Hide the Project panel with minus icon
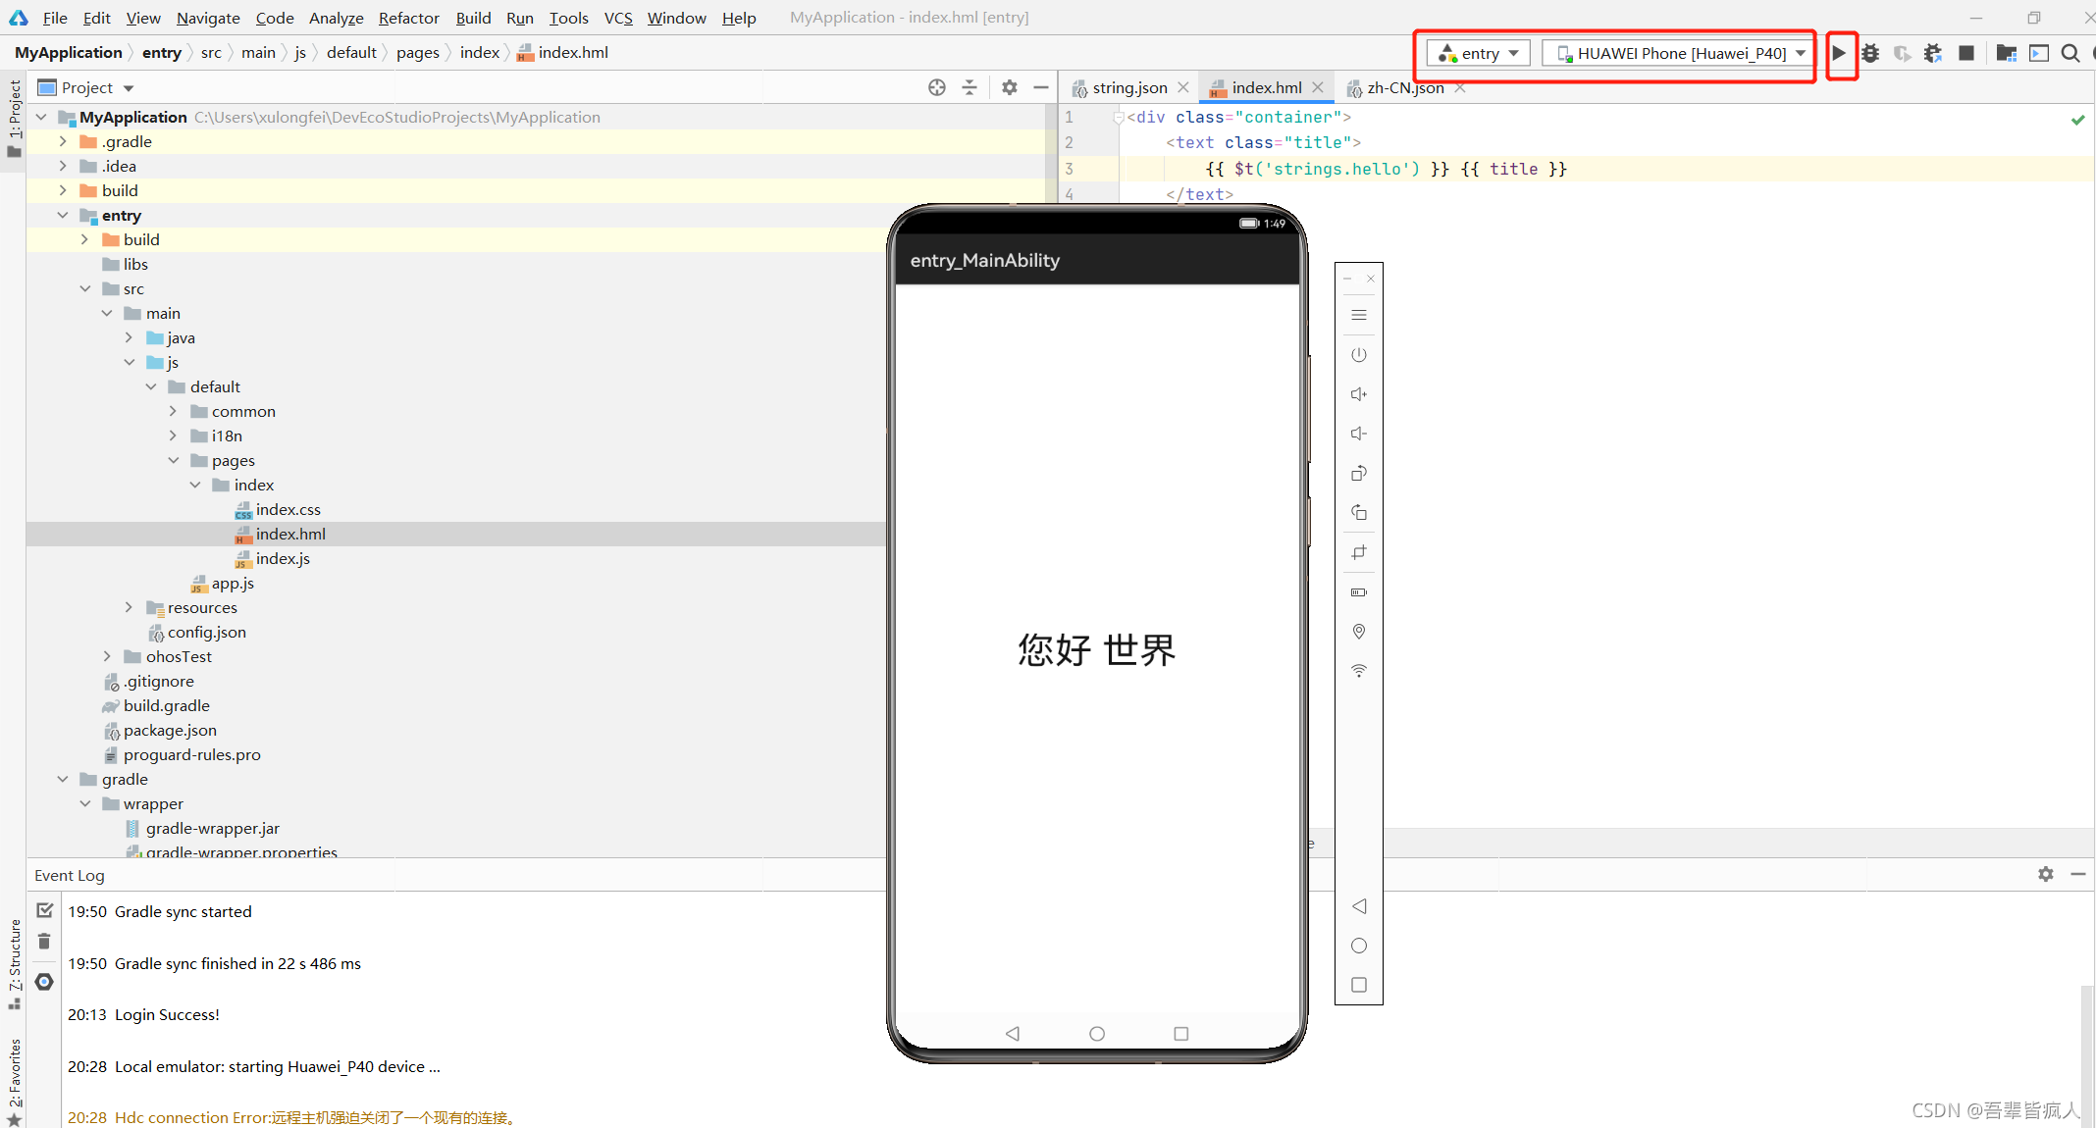 pos(1041,87)
